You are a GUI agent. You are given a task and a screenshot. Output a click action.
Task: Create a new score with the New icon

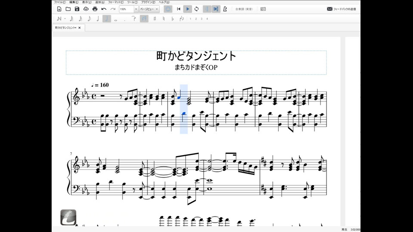(x=59, y=9)
